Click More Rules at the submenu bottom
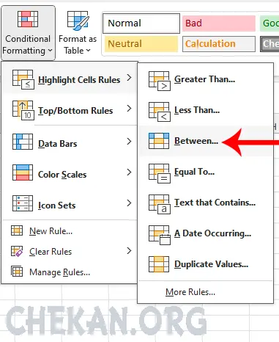 coord(190,292)
